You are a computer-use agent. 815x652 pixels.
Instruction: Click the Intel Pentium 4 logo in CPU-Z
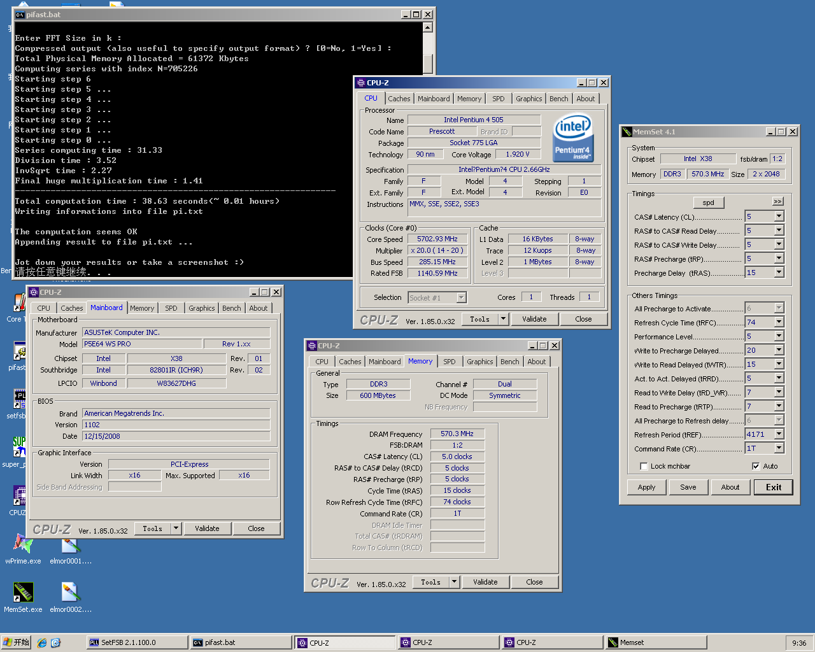573,138
